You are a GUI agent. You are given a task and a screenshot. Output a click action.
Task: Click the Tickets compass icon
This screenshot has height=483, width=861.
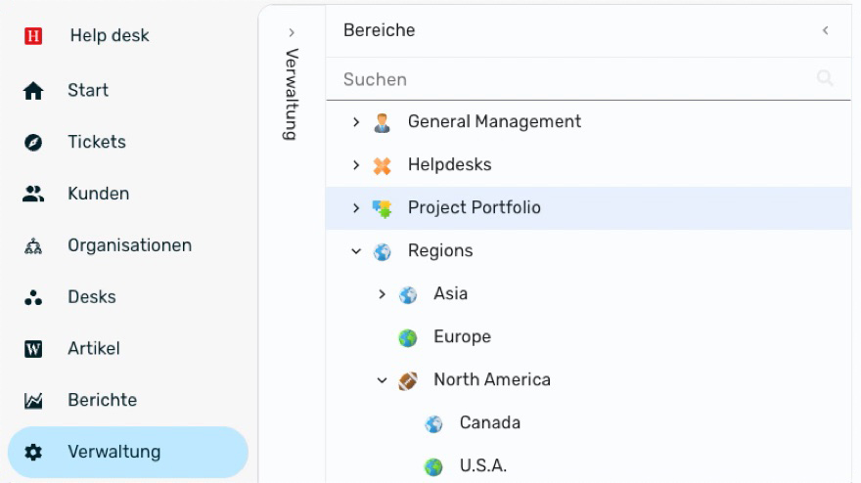(x=32, y=143)
